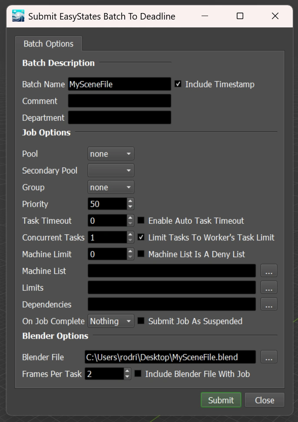The width and height of the screenshot is (298, 422).
Task: Increase Concurrent Tasks with up arrow
Action: pyautogui.click(x=130, y=235)
